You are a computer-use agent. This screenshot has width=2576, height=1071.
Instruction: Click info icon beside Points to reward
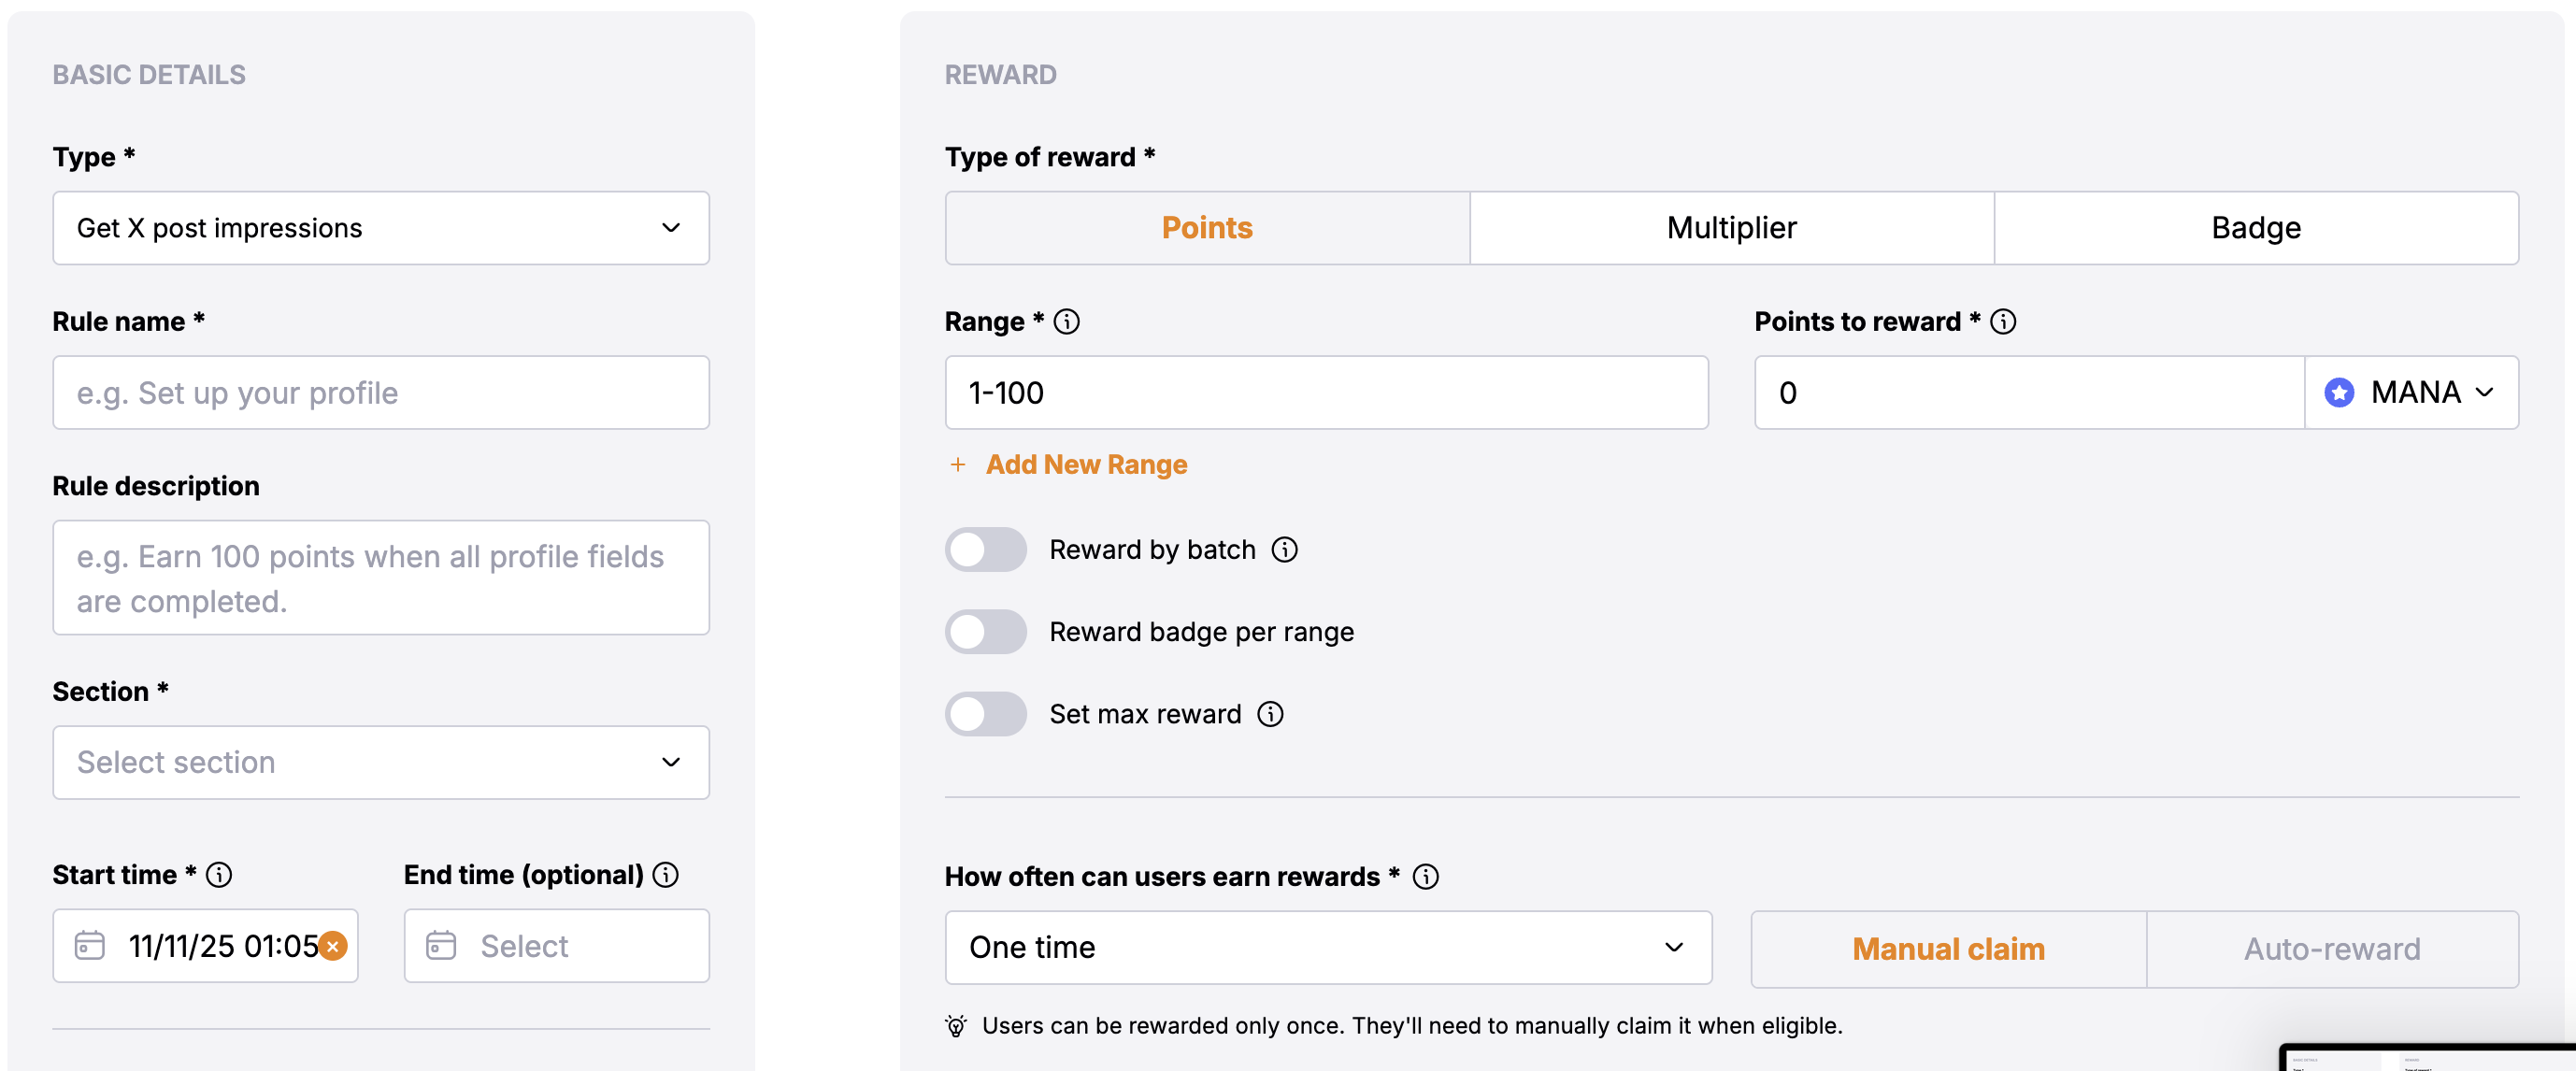(2003, 322)
